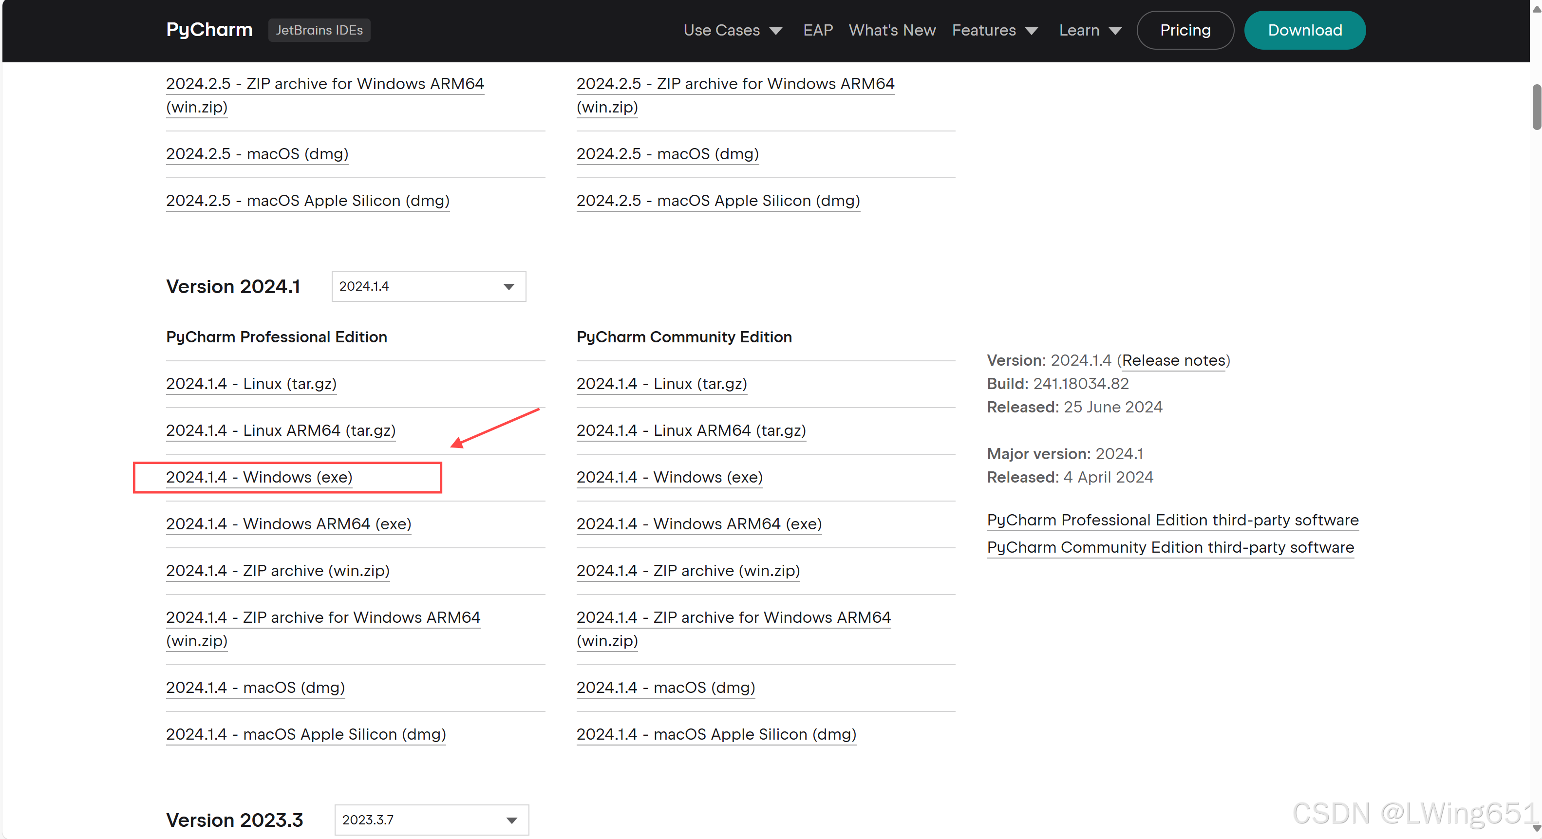Expand the Features dropdown menu
This screenshot has height=839, width=1542.
tap(994, 30)
